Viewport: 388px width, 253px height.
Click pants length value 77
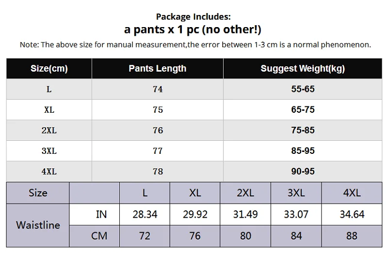[x=158, y=151]
